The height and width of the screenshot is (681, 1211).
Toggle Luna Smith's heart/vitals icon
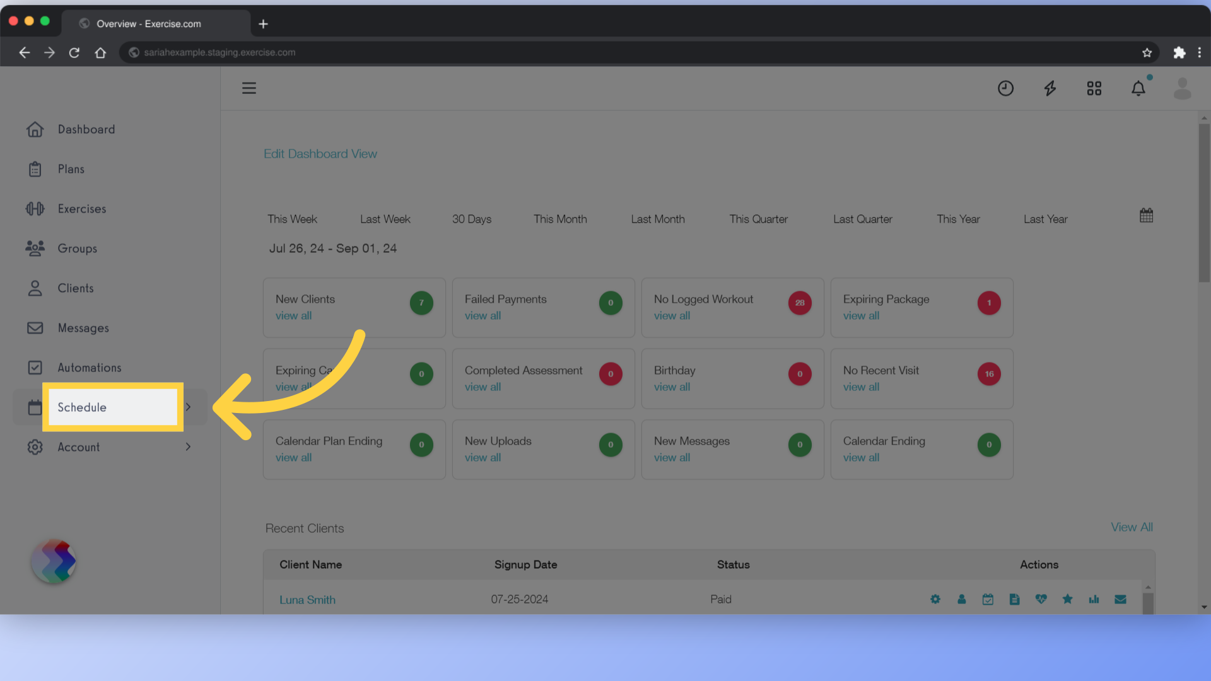pyautogui.click(x=1041, y=598)
